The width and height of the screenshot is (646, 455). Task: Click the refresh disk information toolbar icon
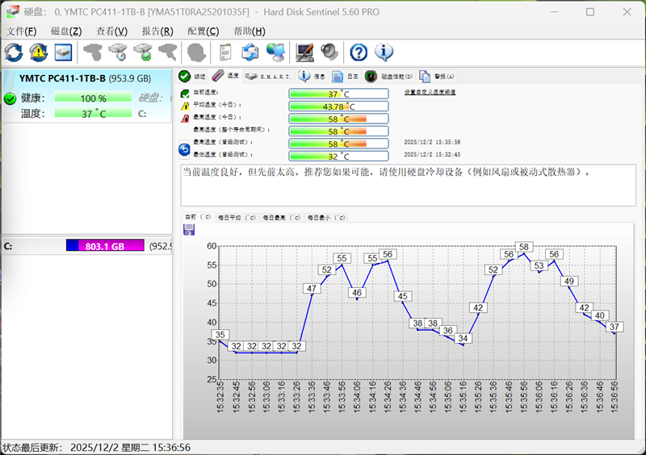pyautogui.click(x=14, y=52)
